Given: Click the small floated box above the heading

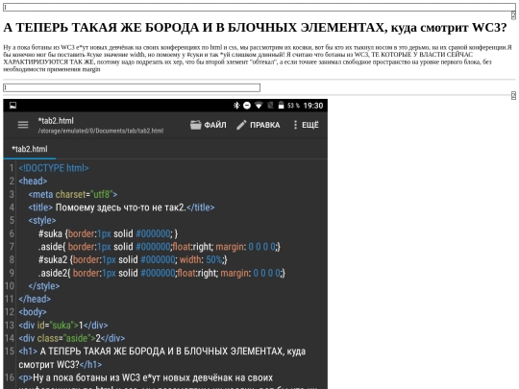Looking at the screenshot, I should point(513,15).
